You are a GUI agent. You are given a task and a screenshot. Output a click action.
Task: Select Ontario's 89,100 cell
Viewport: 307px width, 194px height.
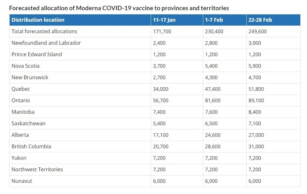(x=256, y=100)
